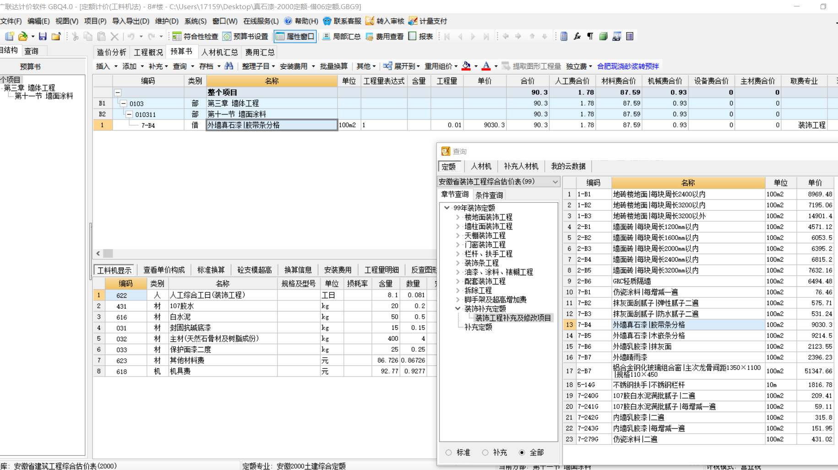Open 费用查看 cost view
838x470 pixels.
[x=385, y=36]
